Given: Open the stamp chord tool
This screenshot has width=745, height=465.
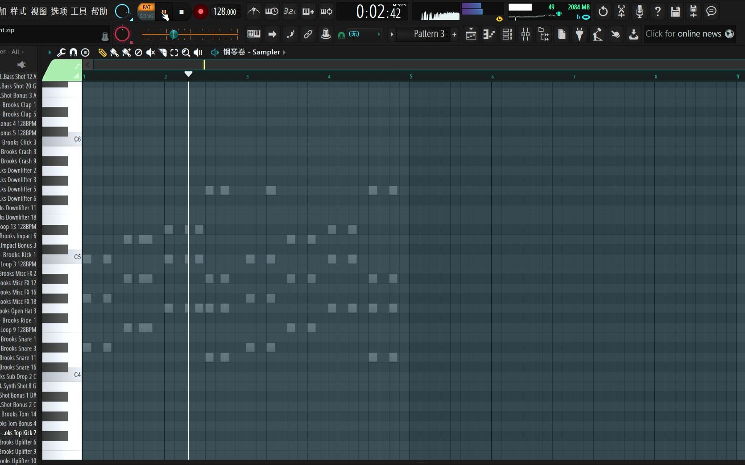Looking at the screenshot, I should (85, 53).
